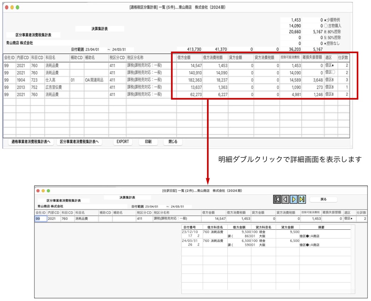This screenshot has width=371, height=301.
Task: Jump to last record arrow icon
Action: [x=302, y=200]
